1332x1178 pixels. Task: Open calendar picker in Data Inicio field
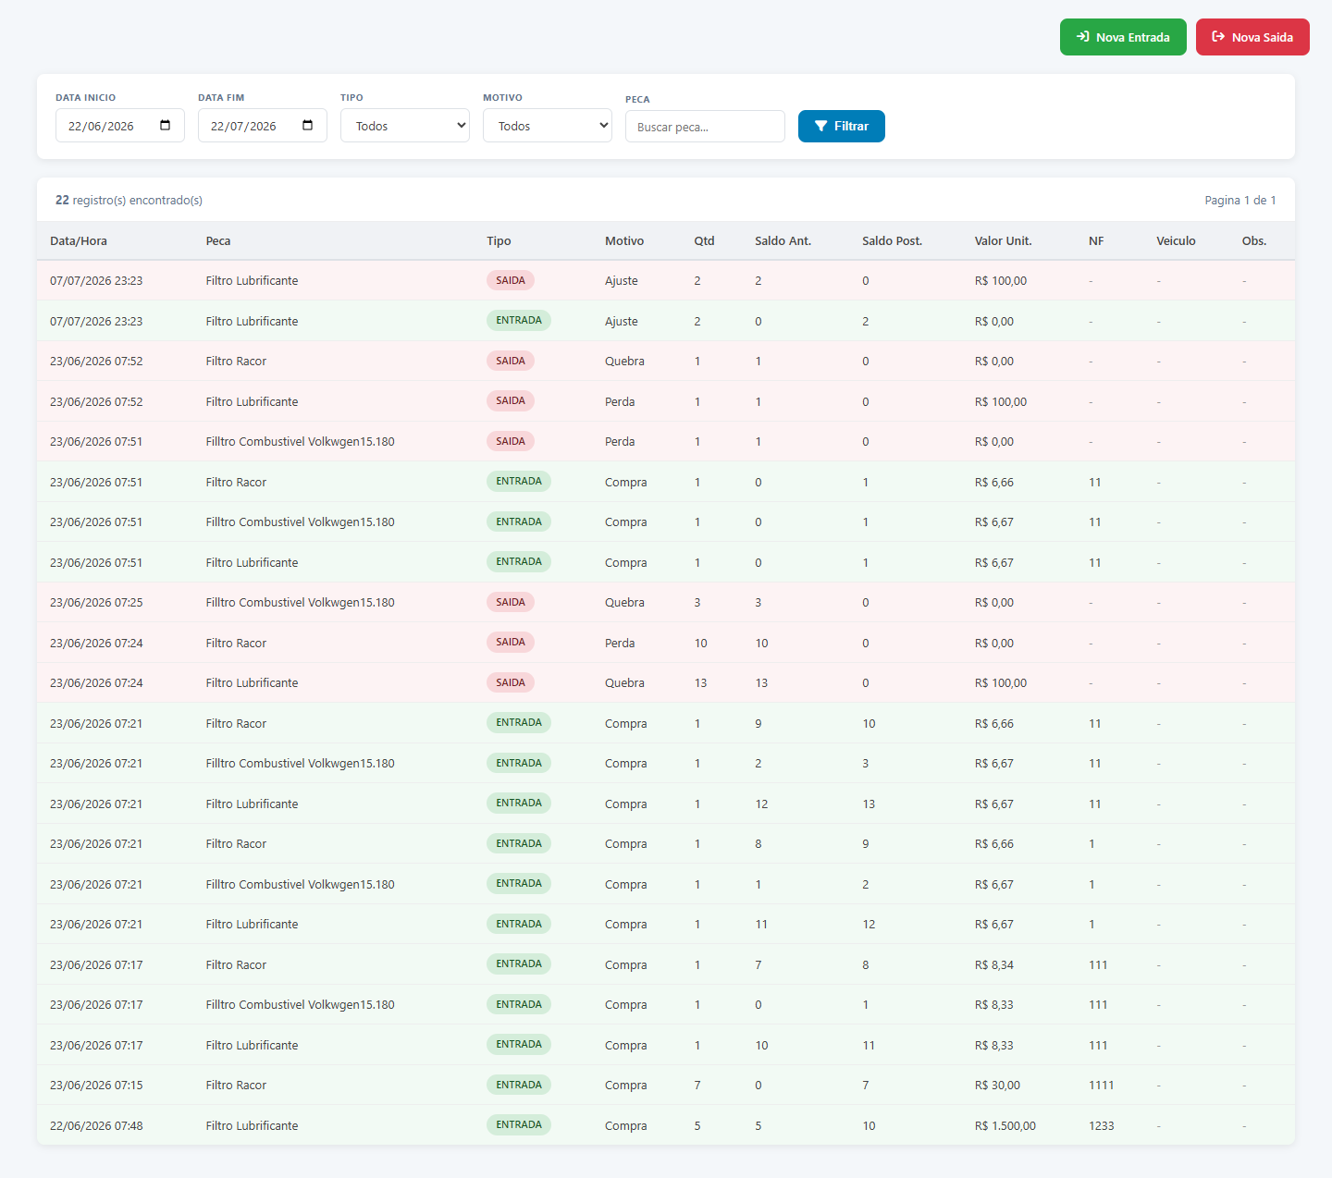(x=166, y=126)
